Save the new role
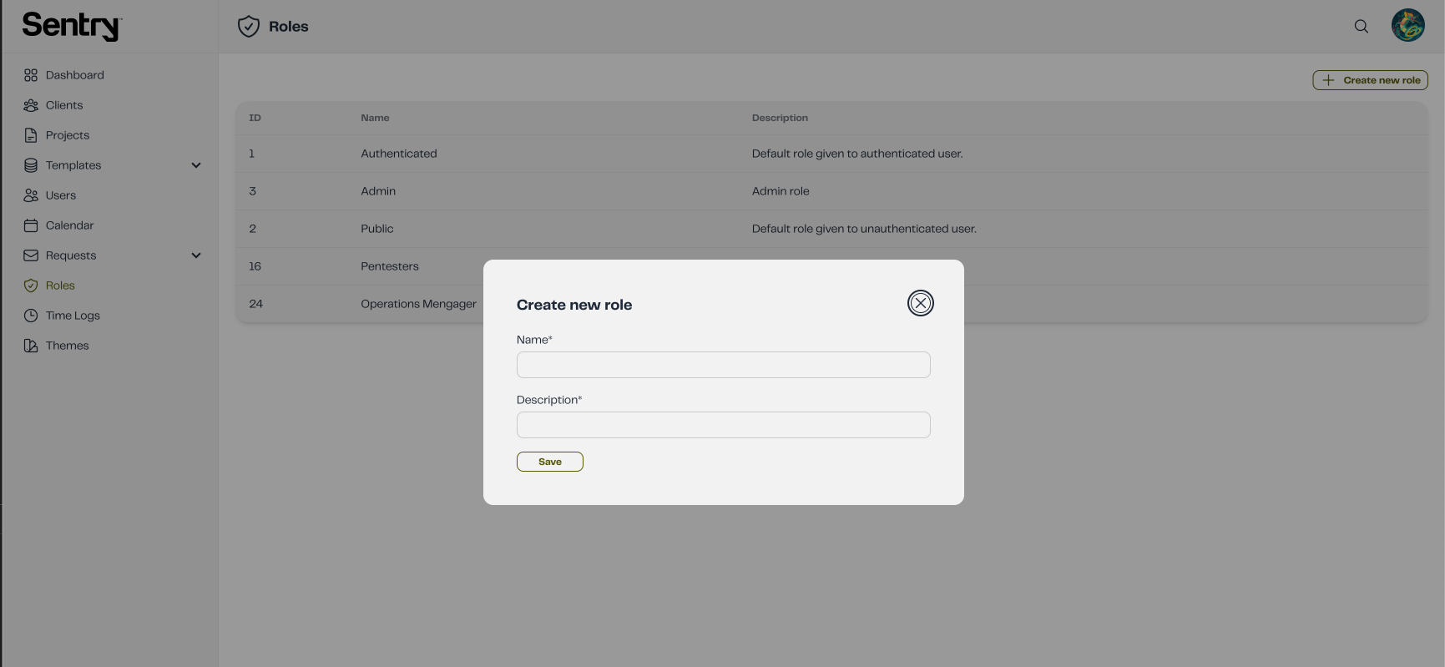 (x=550, y=462)
